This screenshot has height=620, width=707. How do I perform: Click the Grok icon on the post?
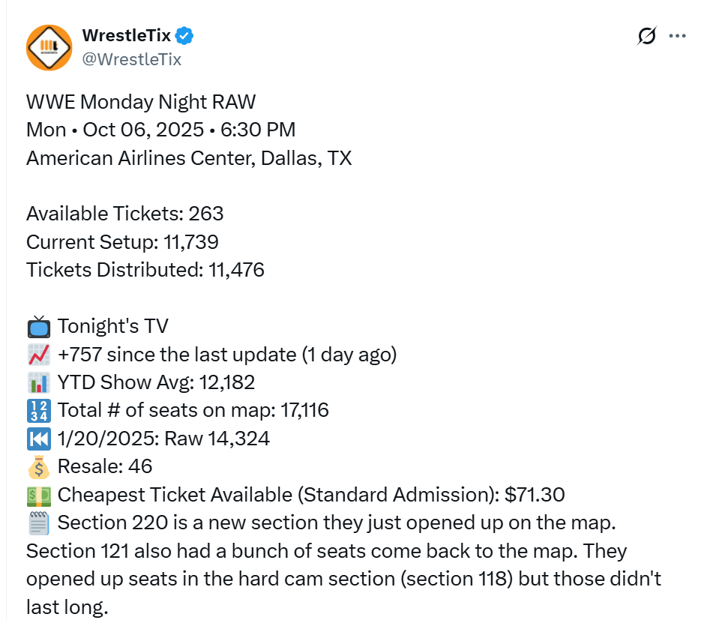click(x=647, y=36)
